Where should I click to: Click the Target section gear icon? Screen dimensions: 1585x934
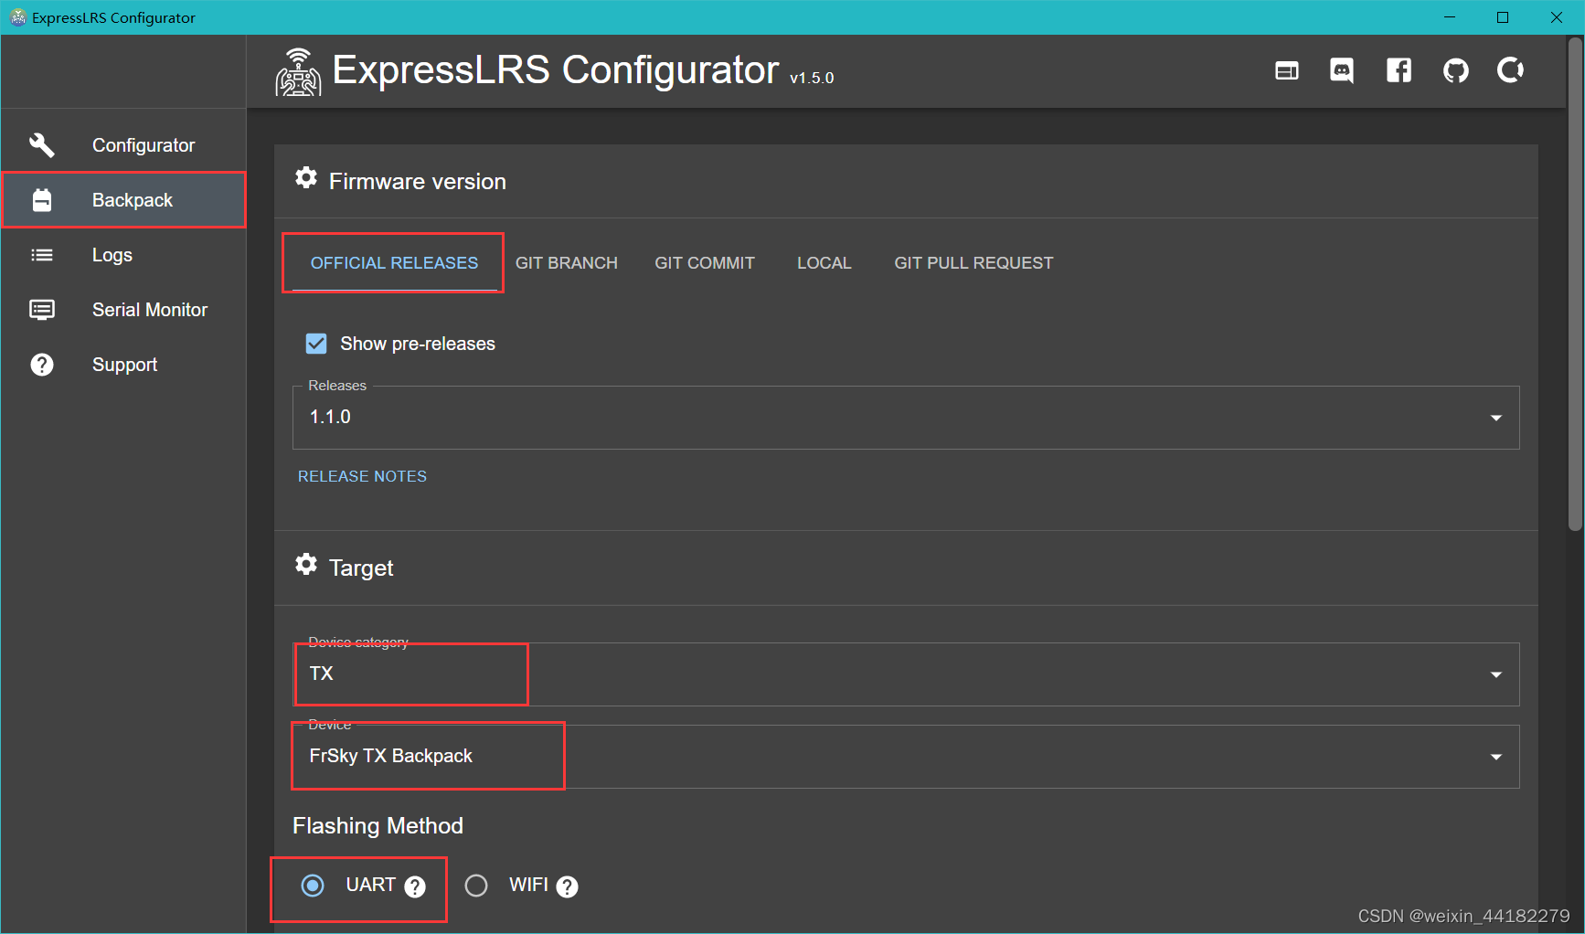306,565
